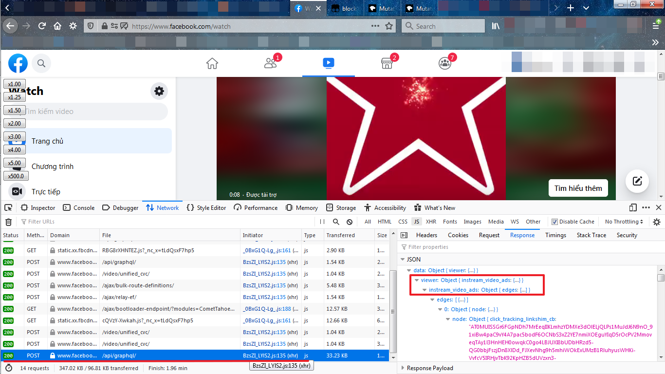
Task: Clear network log with trash icon
Action: click(x=8, y=222)
